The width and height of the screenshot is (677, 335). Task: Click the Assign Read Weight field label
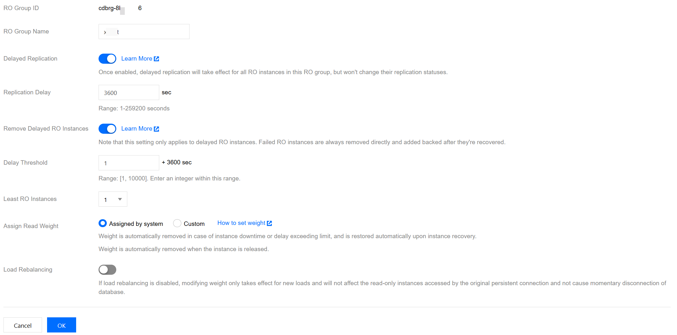(x=31, y=226)
